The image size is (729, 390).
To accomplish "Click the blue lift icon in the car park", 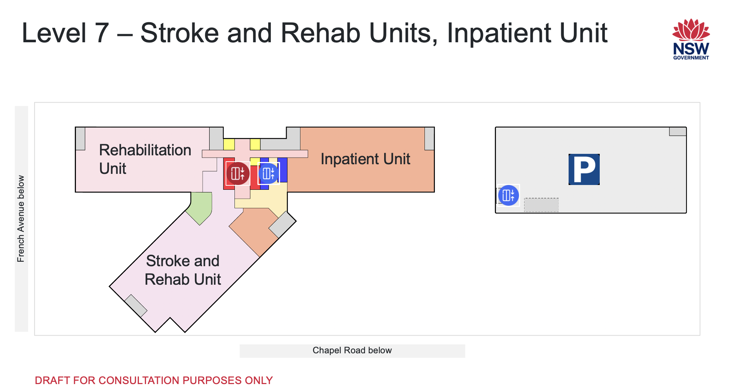I will click(x=508, y=195).
